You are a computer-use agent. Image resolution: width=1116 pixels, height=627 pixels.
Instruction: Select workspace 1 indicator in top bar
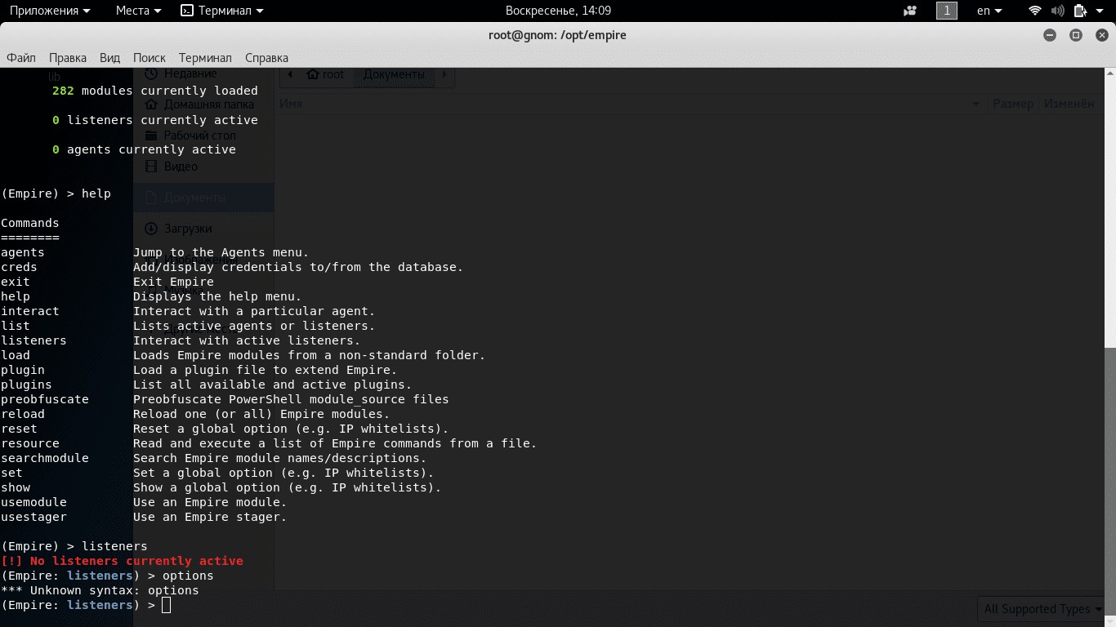pos(946,11)
